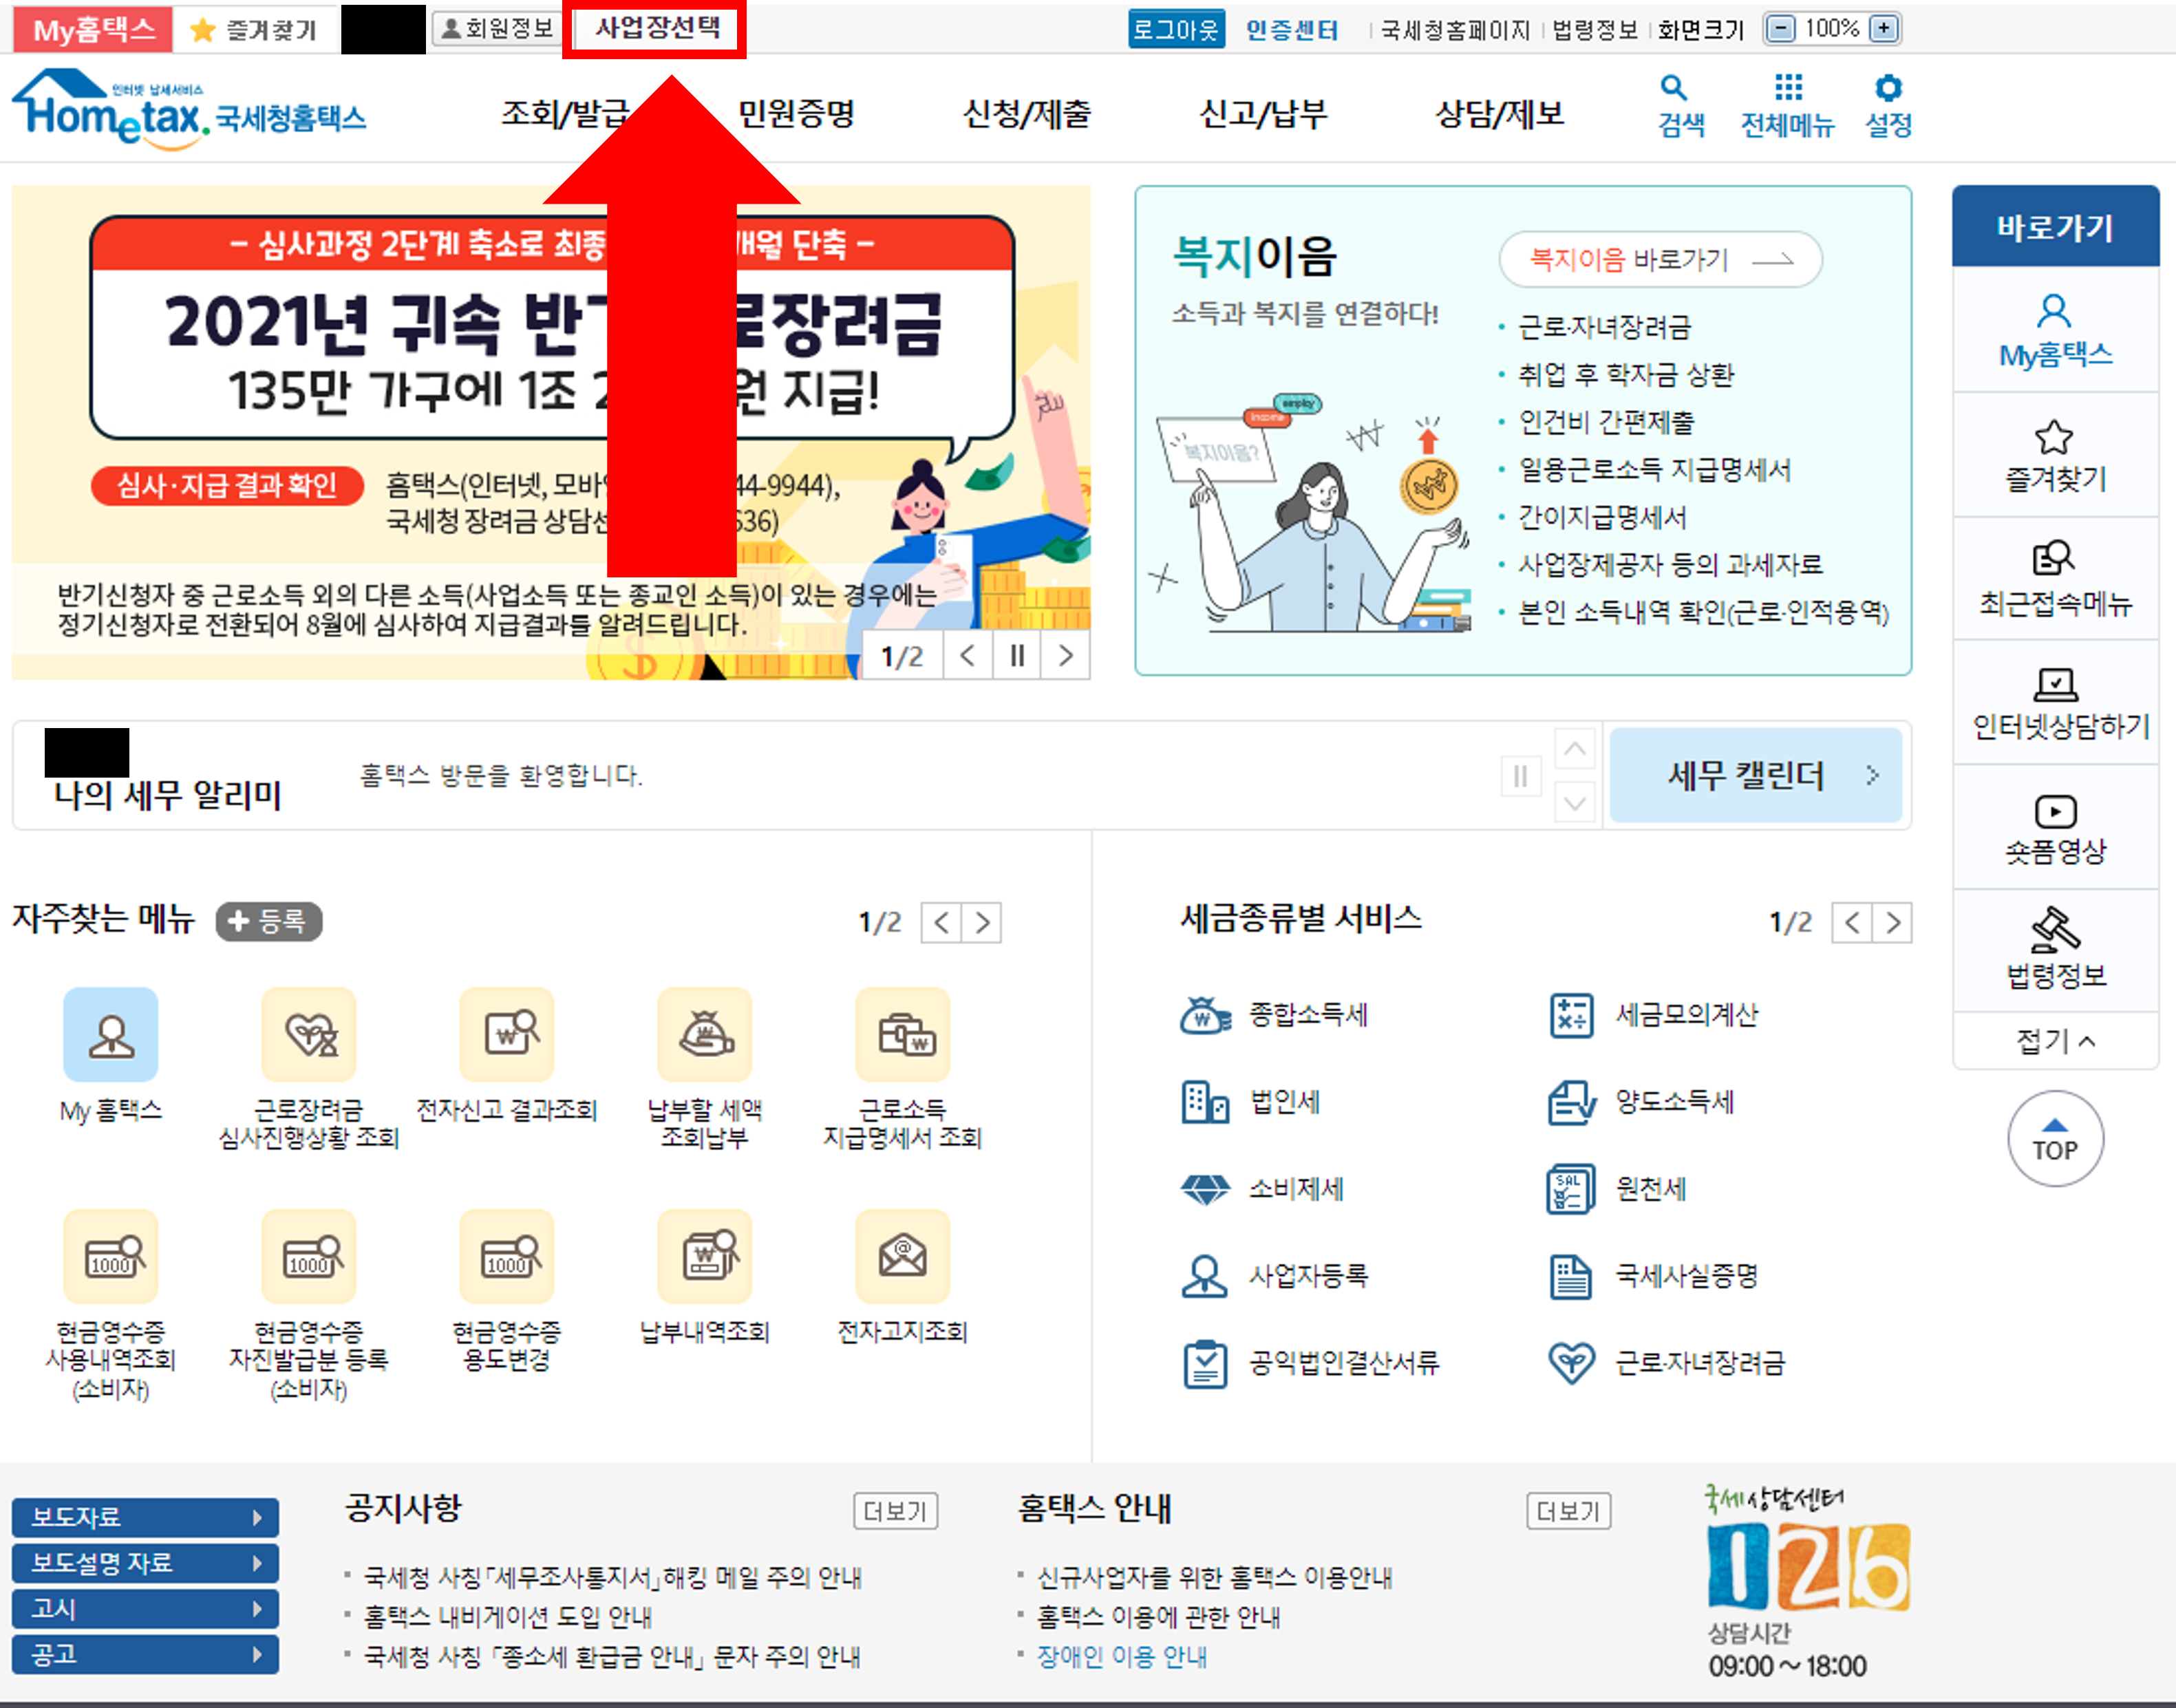Open 현금영수증 용도변경 icon
The image size is (2176, 1708).
[506, 1258]
